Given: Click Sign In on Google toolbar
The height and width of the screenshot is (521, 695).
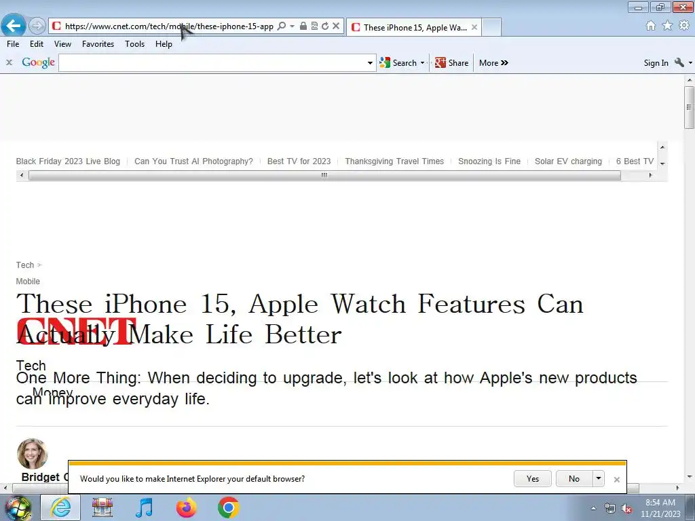Looking at the screenshot, I should click(x=656, y=63).
